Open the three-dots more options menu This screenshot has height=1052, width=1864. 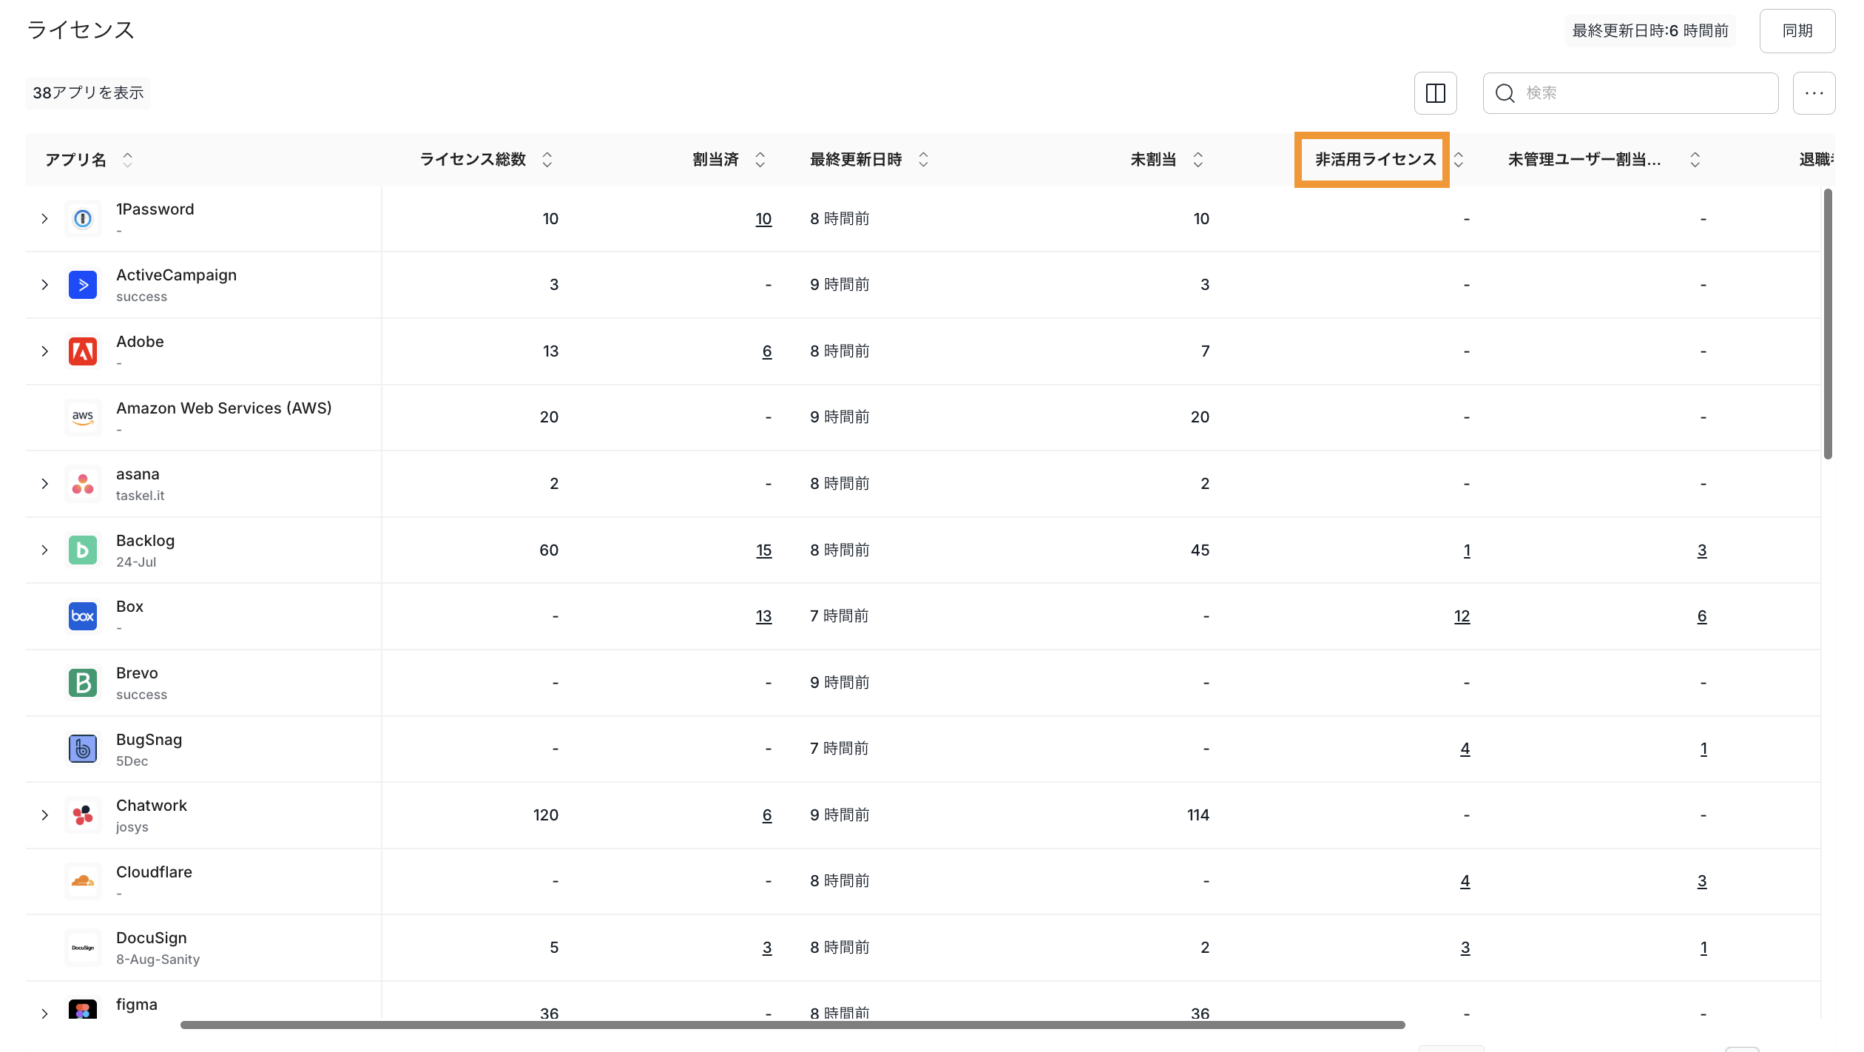[1814, 93]
